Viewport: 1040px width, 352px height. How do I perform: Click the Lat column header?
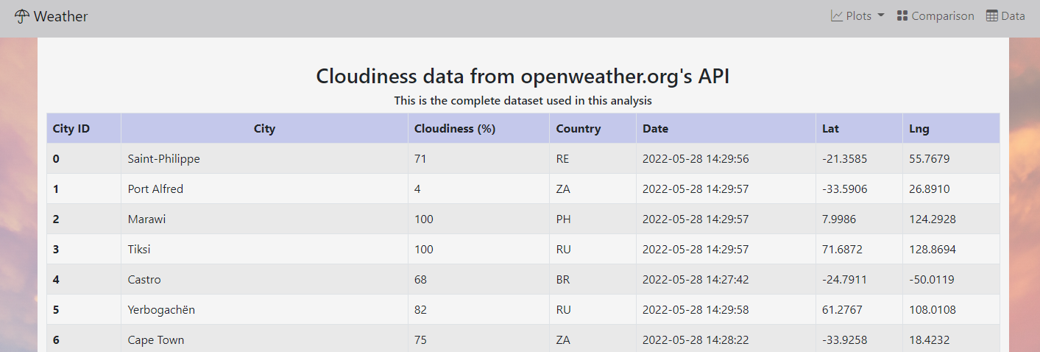click(x=859, y=128)
